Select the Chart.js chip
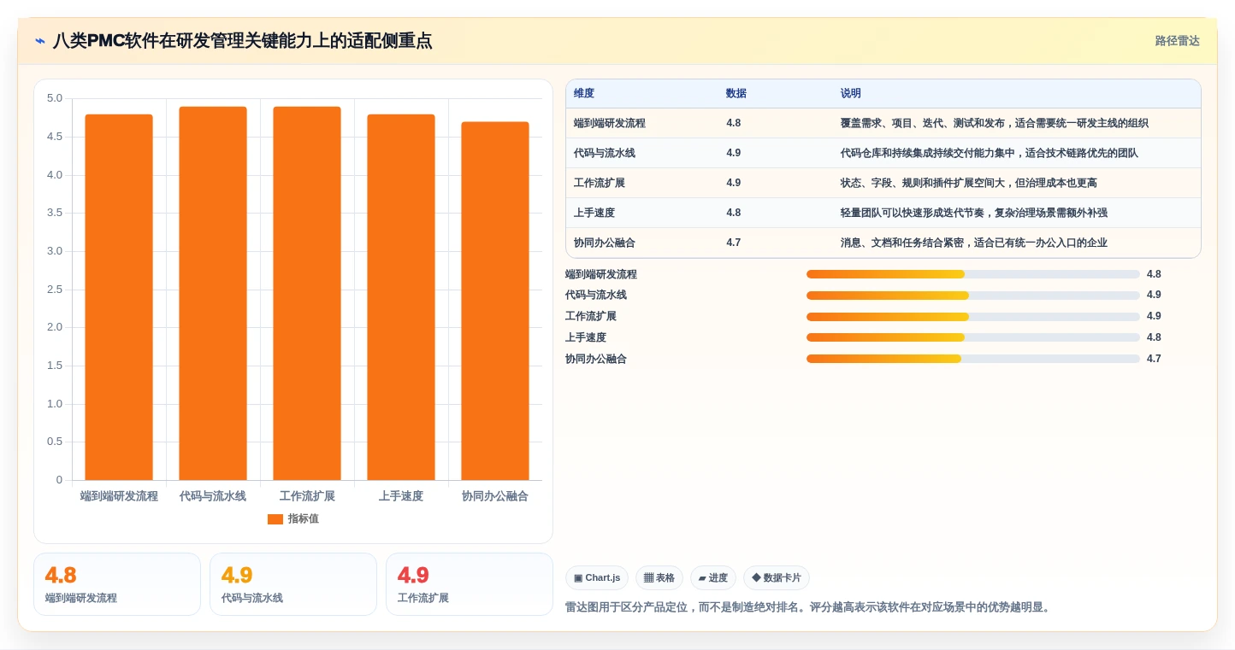 pos(597,578)
